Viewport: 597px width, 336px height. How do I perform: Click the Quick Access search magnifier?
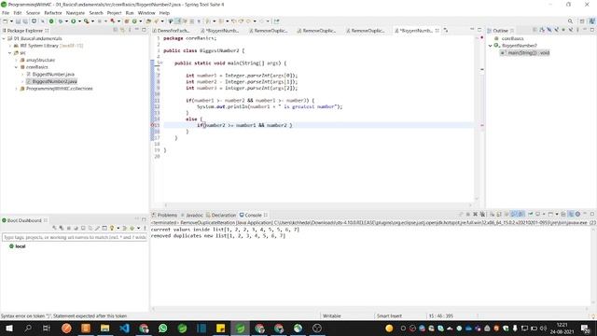point(570,21)
